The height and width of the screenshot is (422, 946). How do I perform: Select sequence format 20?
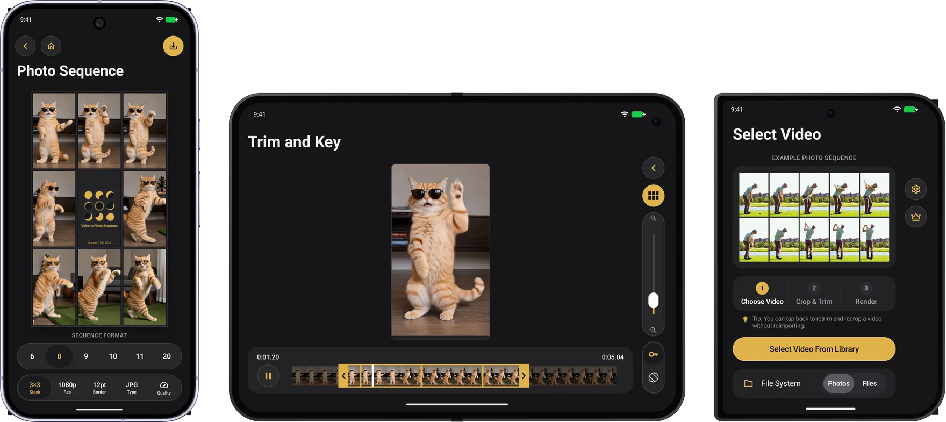[x=167, y=356]
